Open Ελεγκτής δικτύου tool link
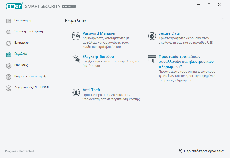This screenshot has height=158, width=230. pos(98,57)
